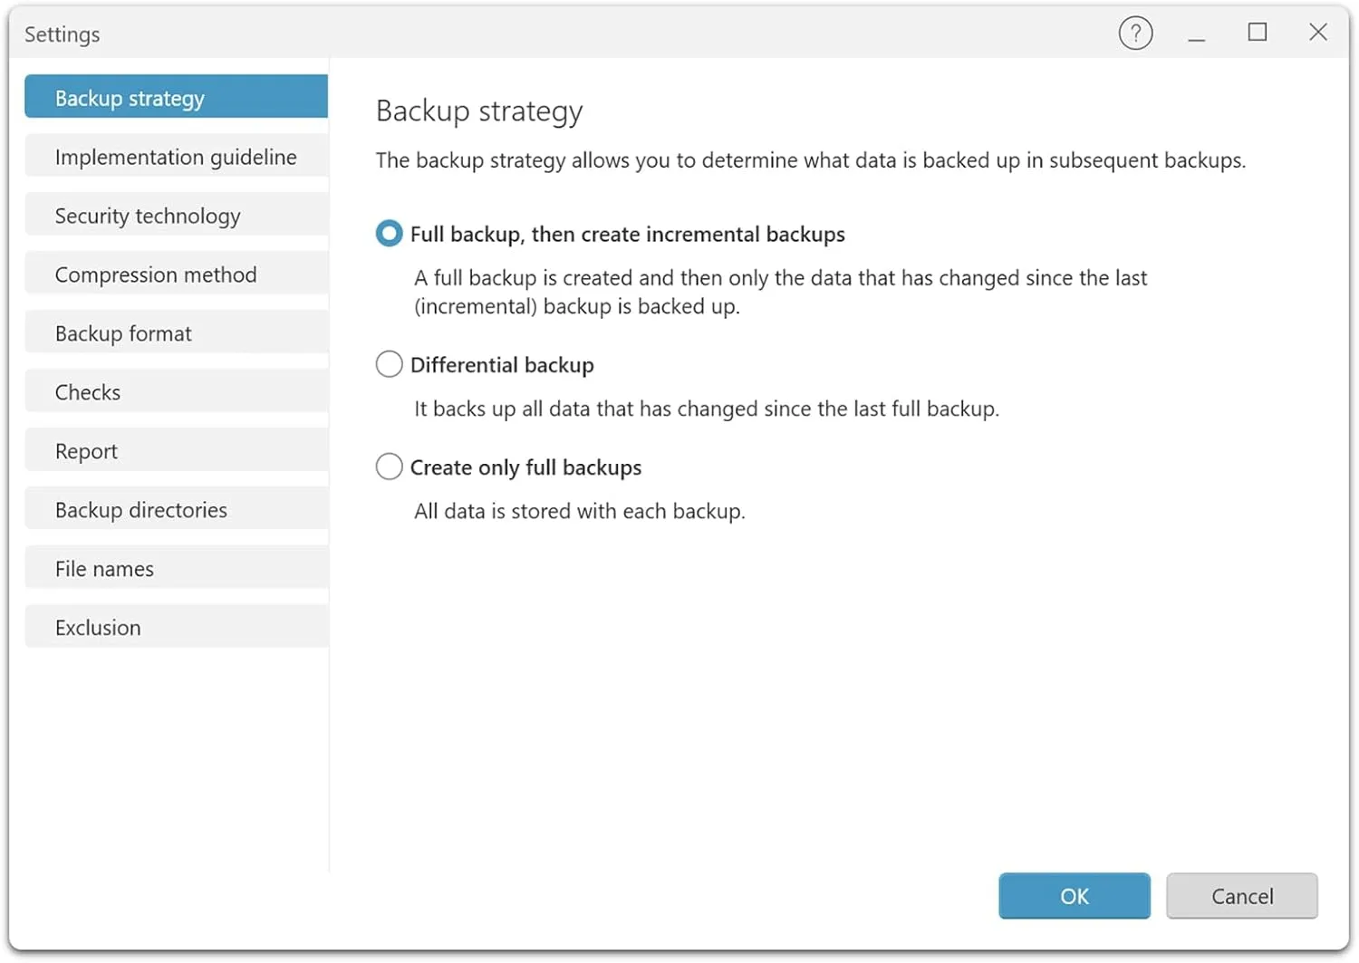The height and width of the screenshot is (963, 1359).
Task: Click the Cancel button
Action: (1241, 896)
